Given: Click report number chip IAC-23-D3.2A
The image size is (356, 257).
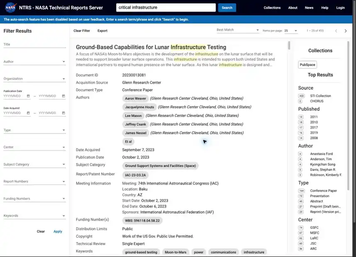Looking at the screenshot, I should (x=135, y=175).
